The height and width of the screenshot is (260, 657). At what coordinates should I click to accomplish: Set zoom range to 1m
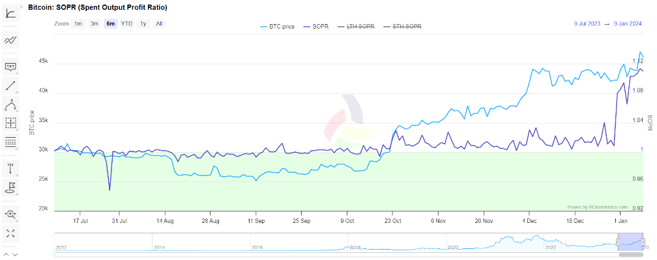[78, 24]
